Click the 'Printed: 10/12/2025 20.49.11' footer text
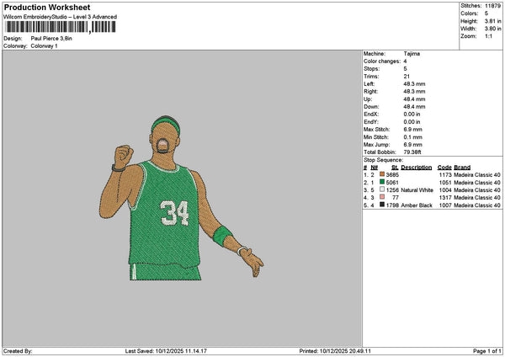Image resolution: width=505 pixels, height=357 pixels. click(335, 351)
